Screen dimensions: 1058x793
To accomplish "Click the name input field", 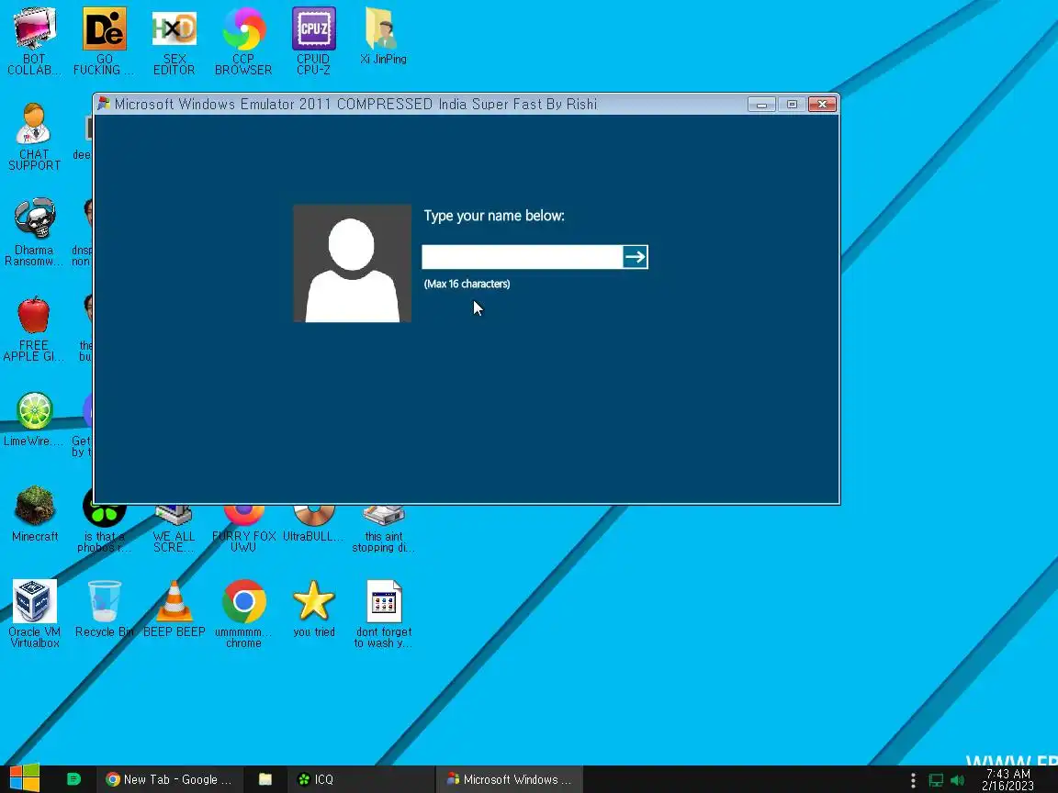I will tap(522, 257).
